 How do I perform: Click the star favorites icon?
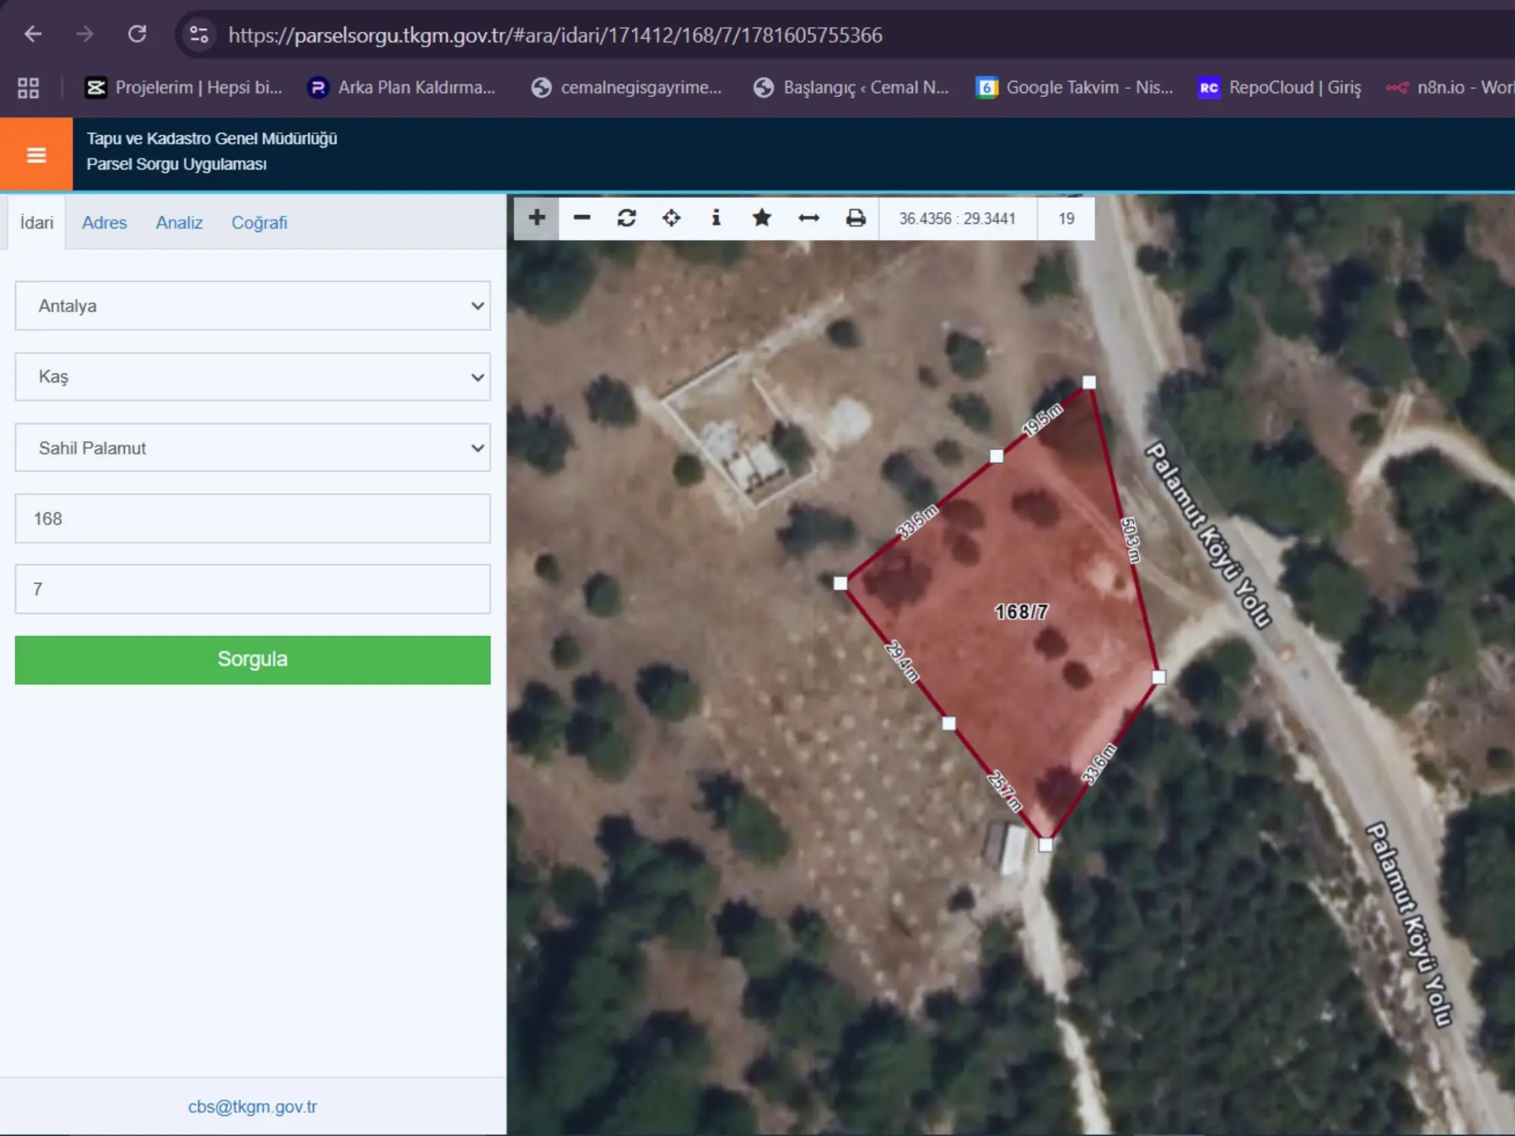pos(761,219)
